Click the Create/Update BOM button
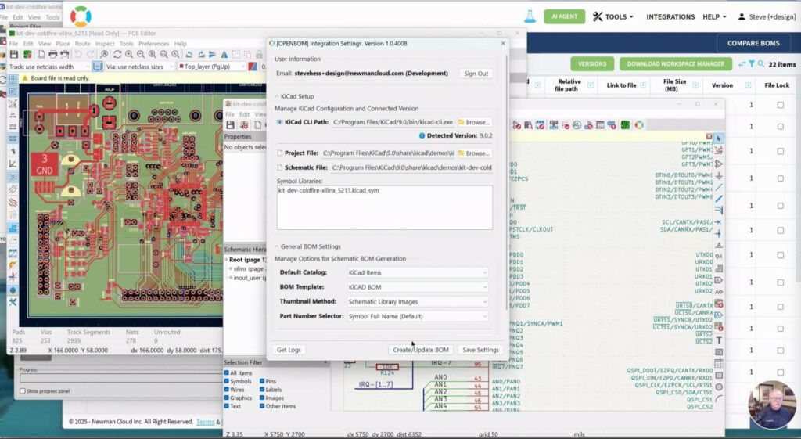The image size is (801, 439). (420, 350)
